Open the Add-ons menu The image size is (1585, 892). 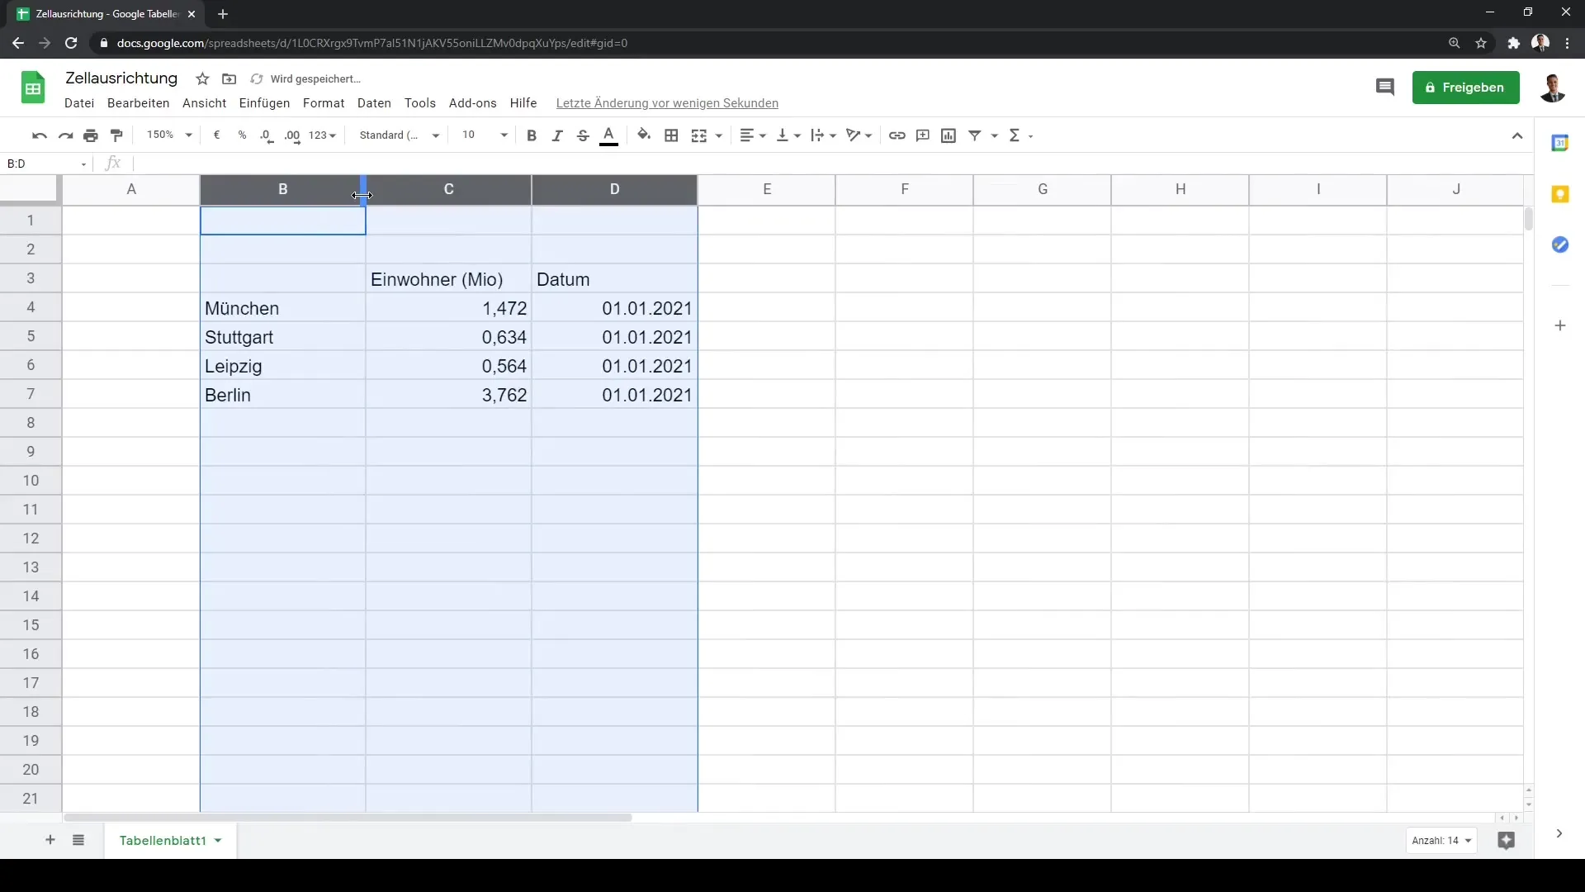[x=473, y=103]
